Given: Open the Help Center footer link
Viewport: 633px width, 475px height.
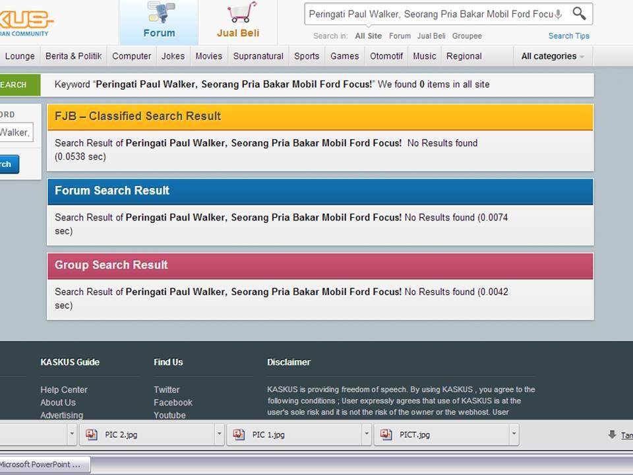Looking at the screenshot, I should (x=64, y=390).
